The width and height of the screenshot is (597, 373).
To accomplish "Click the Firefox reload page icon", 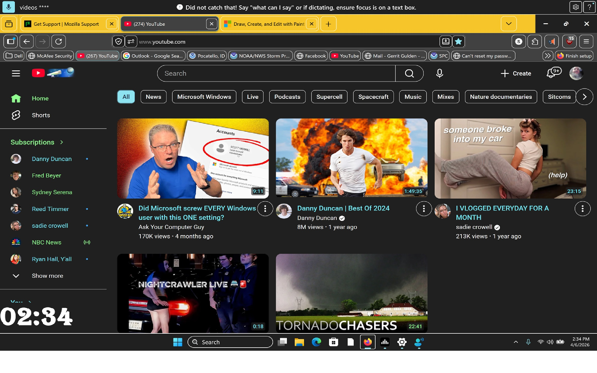I will [59, 41].
